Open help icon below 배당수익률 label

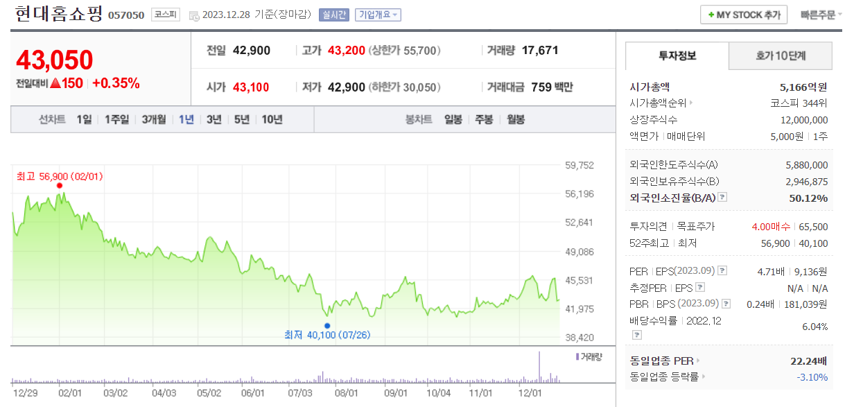tap(636, 335)
